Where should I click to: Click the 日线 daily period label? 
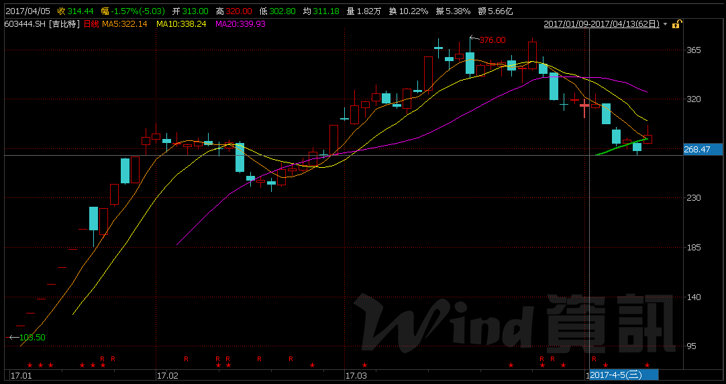(91, 23)
